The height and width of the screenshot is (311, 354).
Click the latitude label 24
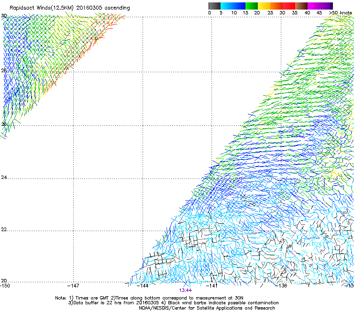4,178
